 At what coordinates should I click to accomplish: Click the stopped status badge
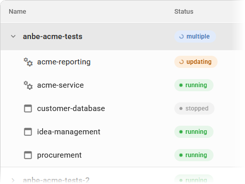coord(194,108)
